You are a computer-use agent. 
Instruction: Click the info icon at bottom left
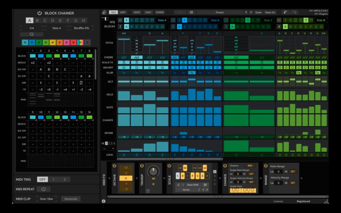coord(104,201)
